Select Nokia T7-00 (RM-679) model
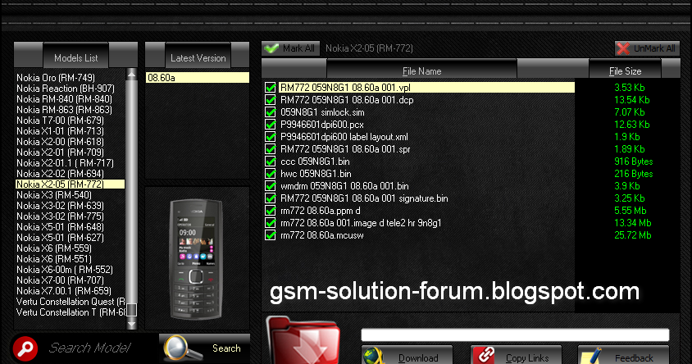 click(60, 120)
